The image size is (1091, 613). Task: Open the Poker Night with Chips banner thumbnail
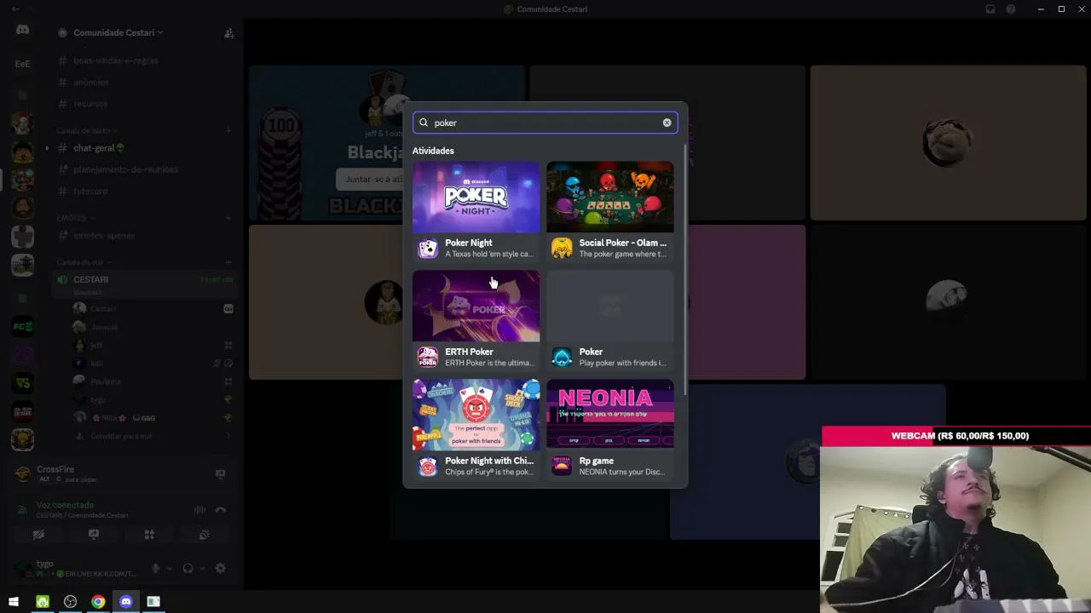(476, 415)
